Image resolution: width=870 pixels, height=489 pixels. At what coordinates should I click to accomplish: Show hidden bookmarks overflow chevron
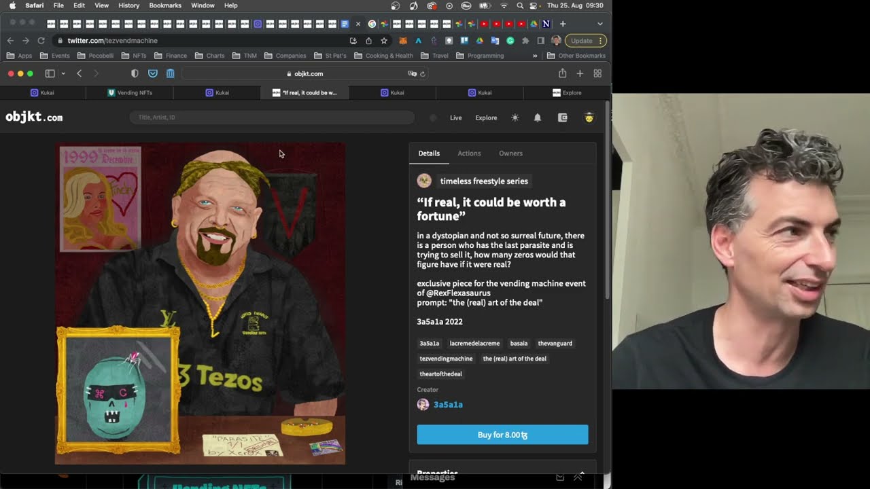tap(535, 56)
